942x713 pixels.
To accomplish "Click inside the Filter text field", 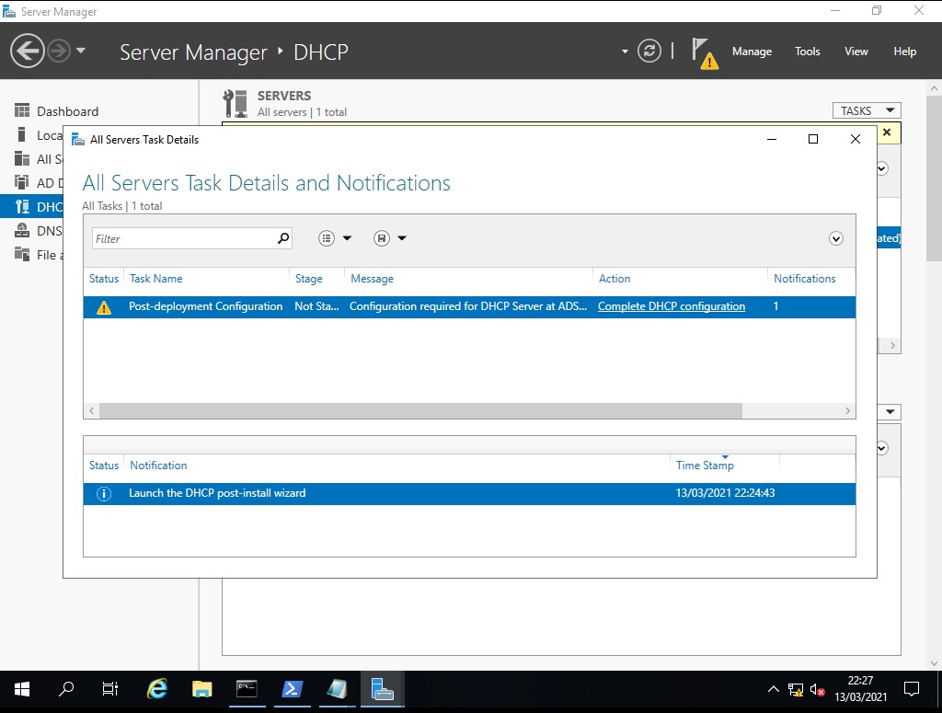I will 182,238.
